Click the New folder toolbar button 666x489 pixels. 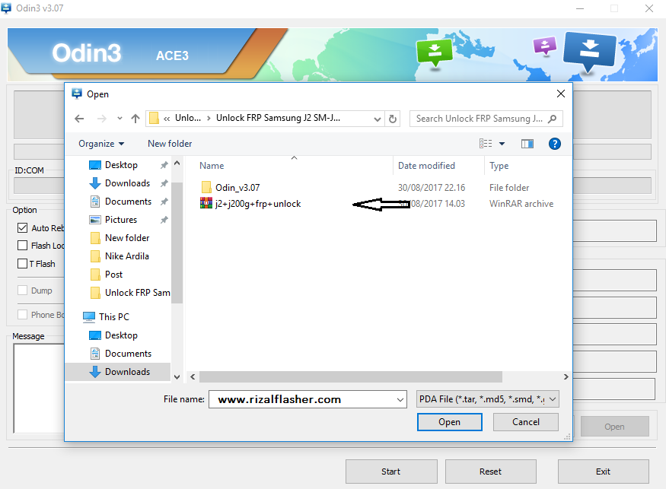pos(170,144)
